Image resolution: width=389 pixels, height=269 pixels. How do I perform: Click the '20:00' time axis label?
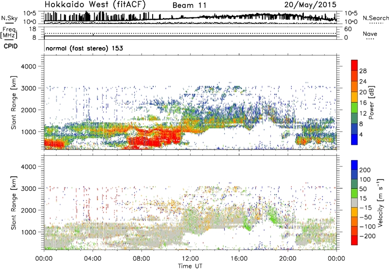point(287,259)
